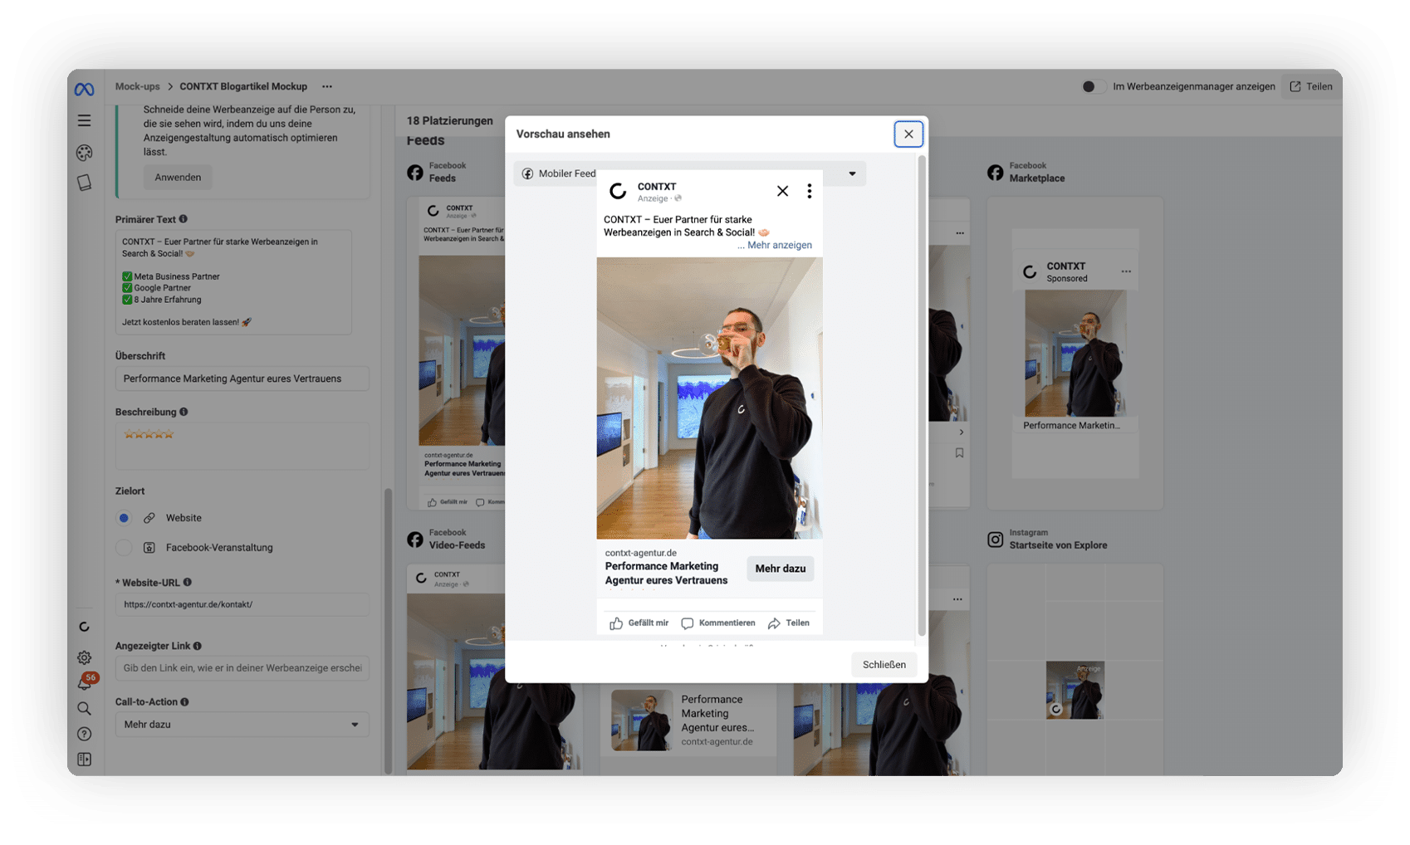The height and width of the screenshot is (845, 1410).
Task: Click the CONTXT account icon in sidebar
Action: click(84, 627)
